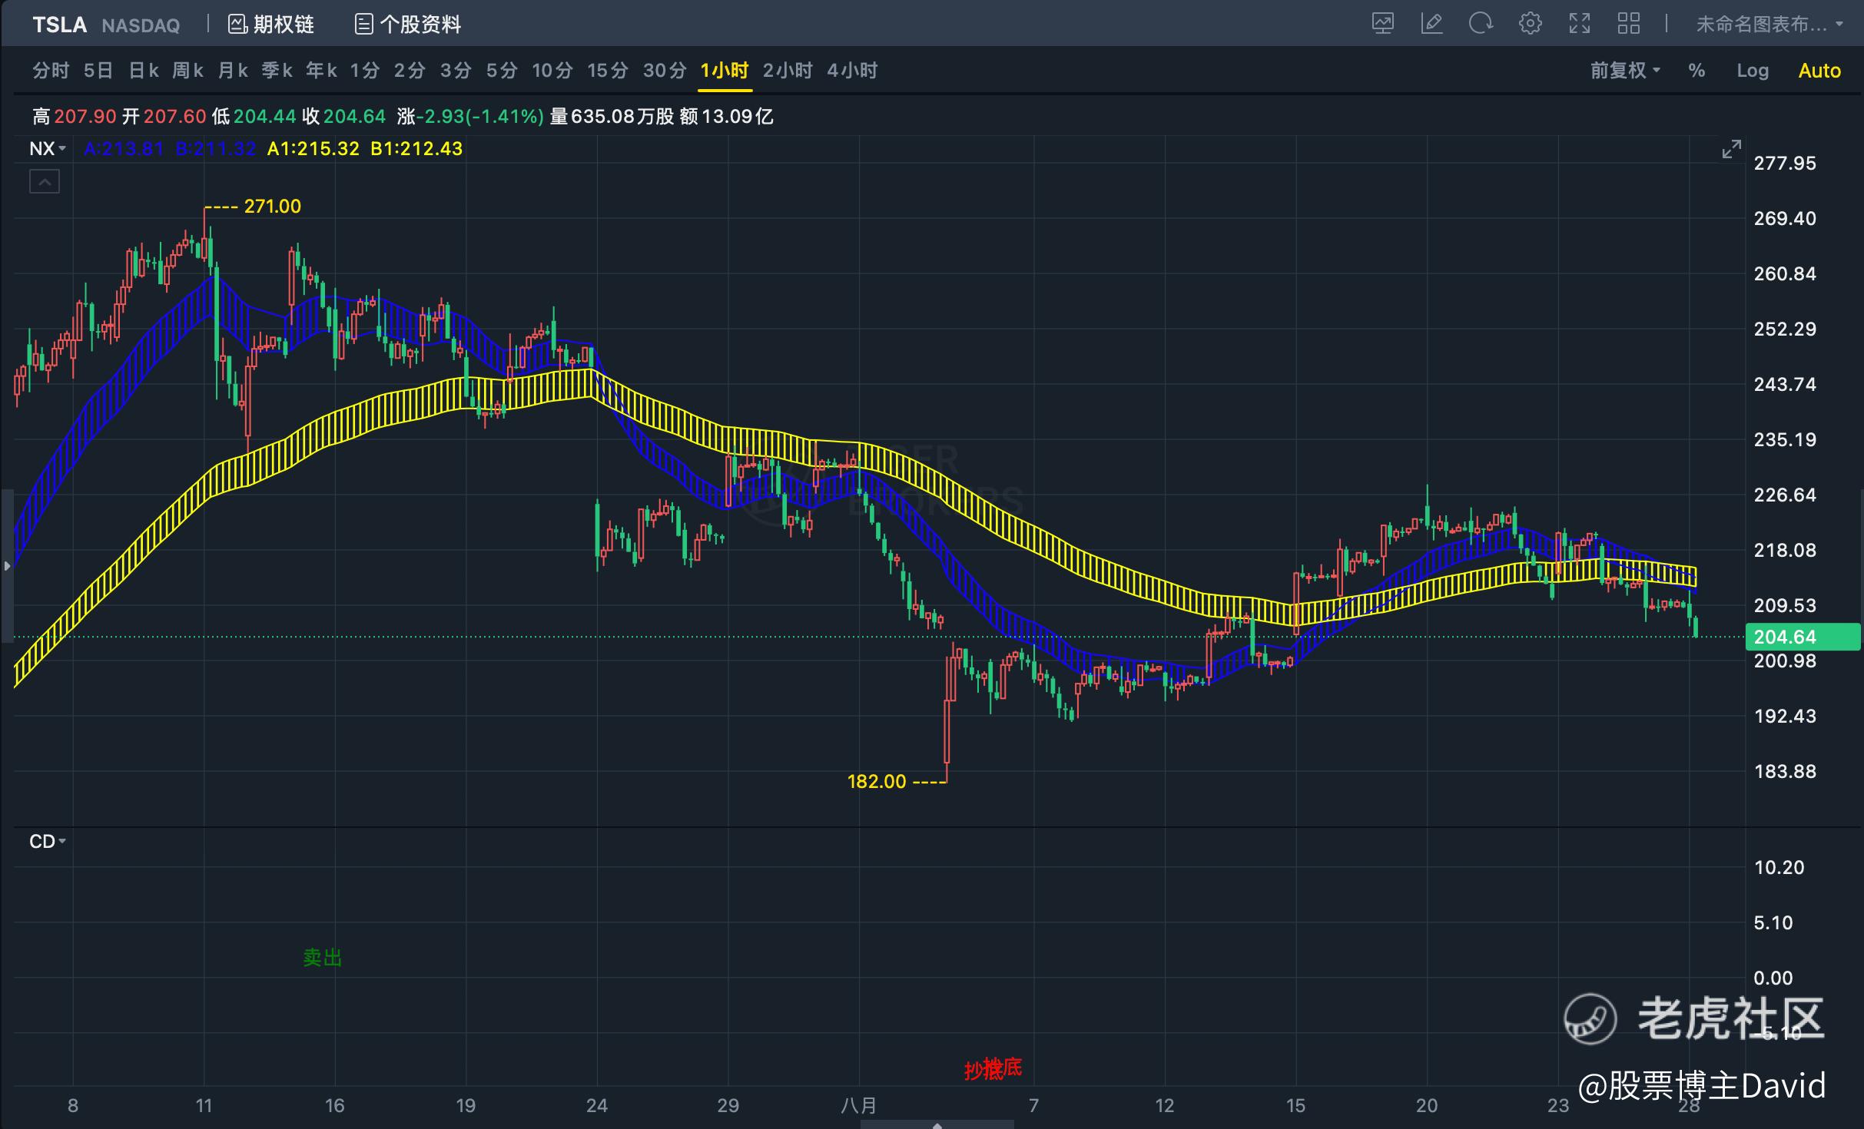Viewport: 1864px width, 1129px height.
Task: Activate the drawing pencil tool
Action: tap(1431, 24)
